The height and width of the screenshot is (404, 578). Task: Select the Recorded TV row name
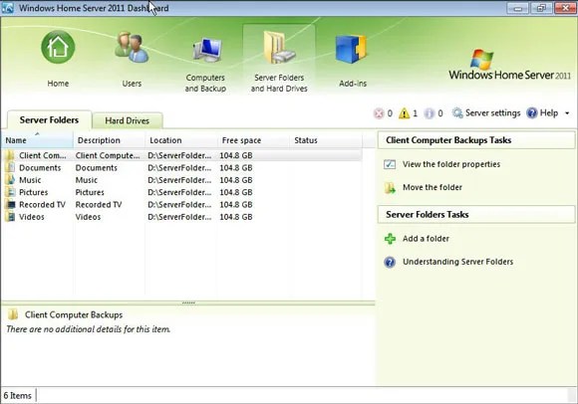pos(42,205)
